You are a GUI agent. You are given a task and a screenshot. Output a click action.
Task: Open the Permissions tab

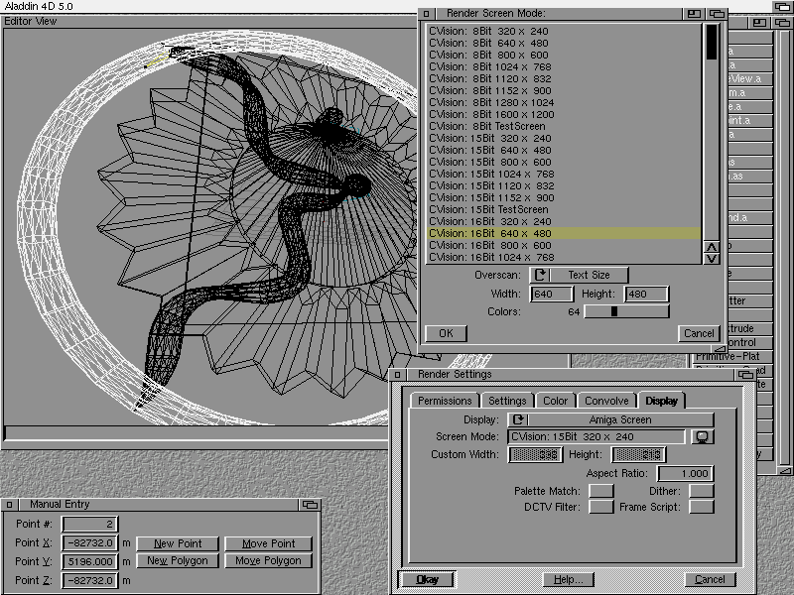point(444,401)
